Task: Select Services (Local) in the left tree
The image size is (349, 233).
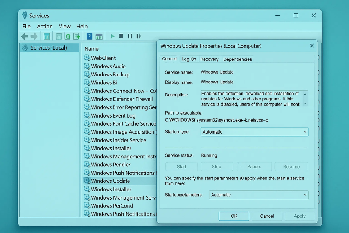Action: click(48, 48)
